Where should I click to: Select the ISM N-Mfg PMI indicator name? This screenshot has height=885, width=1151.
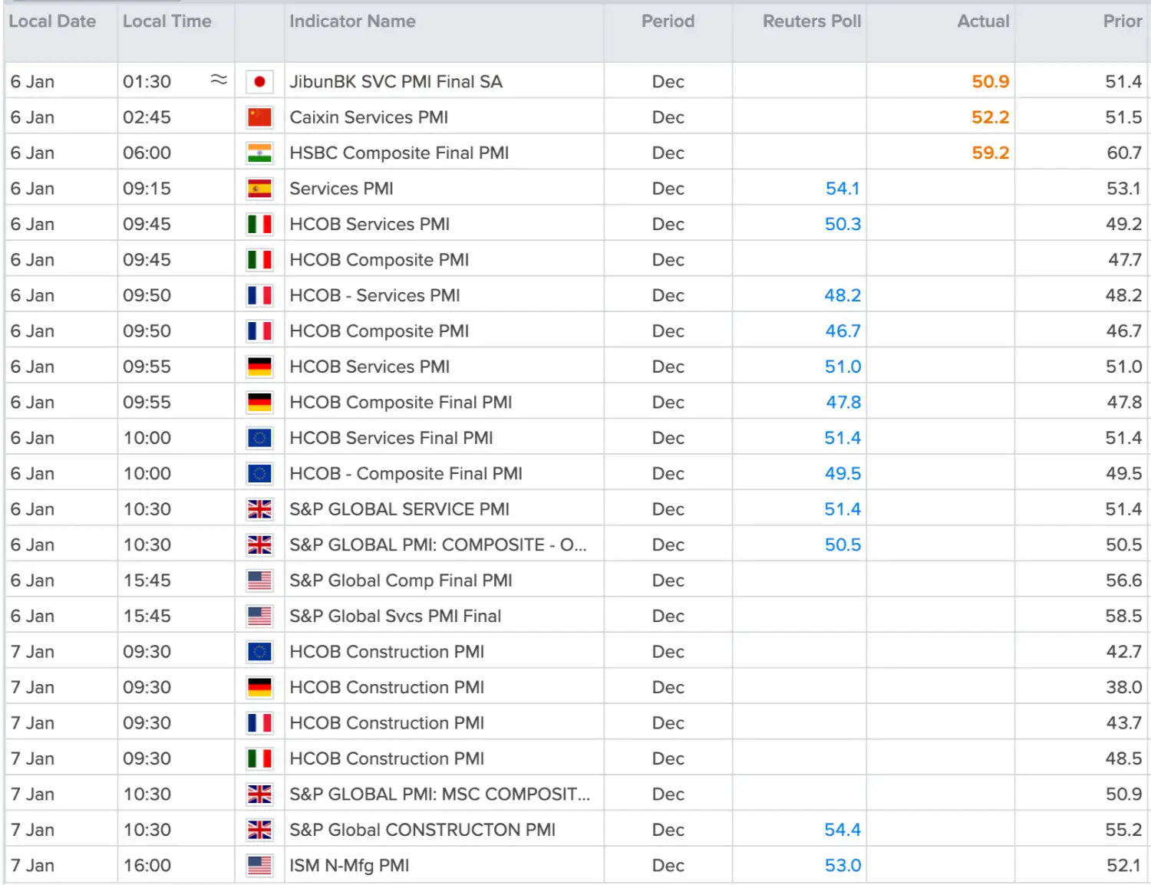point(349,866)
